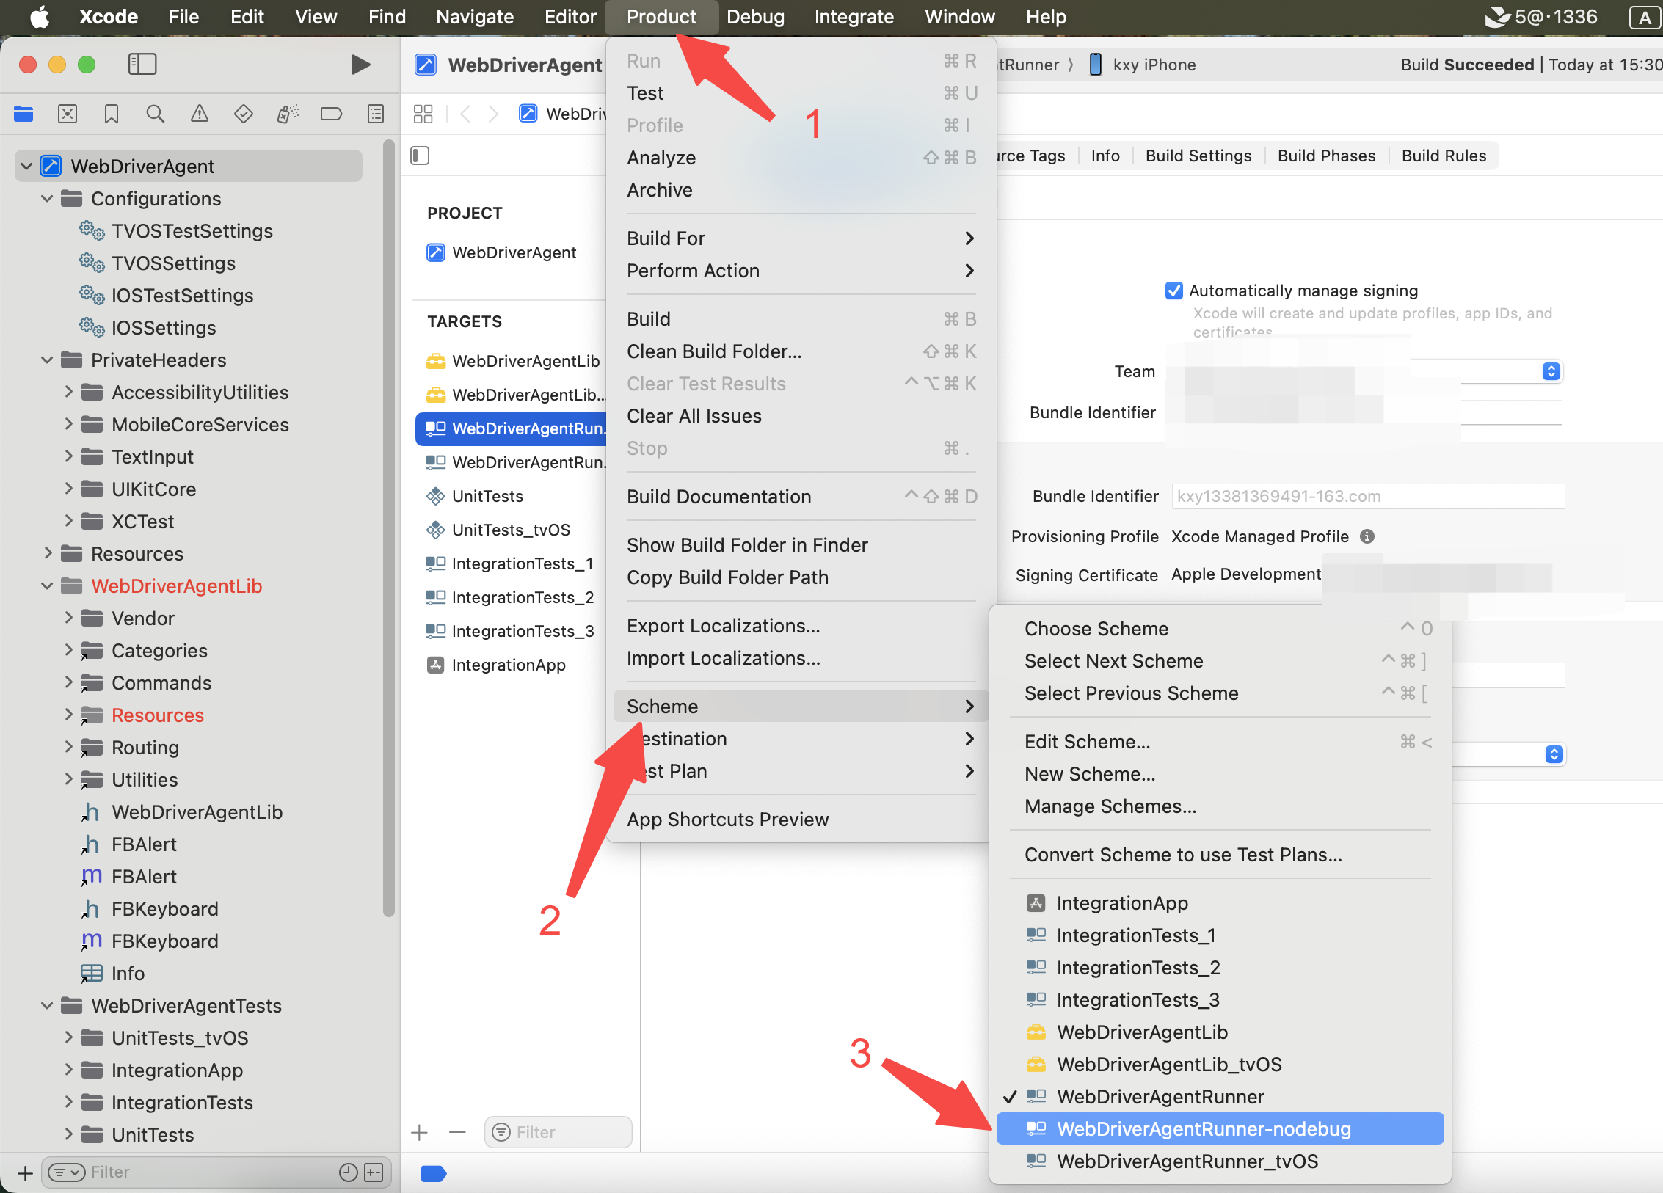Collapse the Configurations folder

click(47, 199)
